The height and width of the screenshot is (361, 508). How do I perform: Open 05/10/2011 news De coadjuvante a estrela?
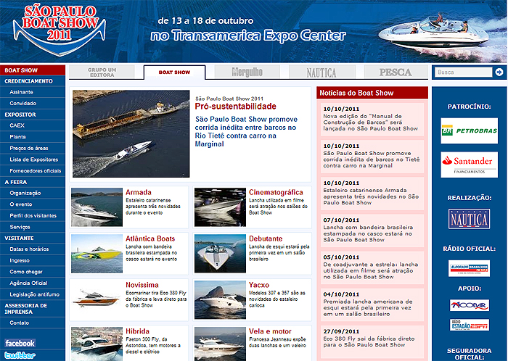pyautogui.click(x=372, y=267)
